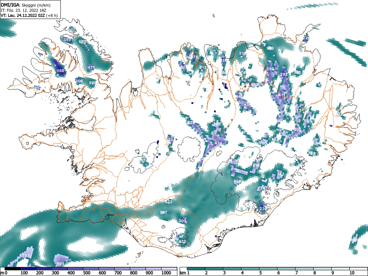
Task: Select the dark navy 100–200 m legend swatch
Action: click(28, 269)
